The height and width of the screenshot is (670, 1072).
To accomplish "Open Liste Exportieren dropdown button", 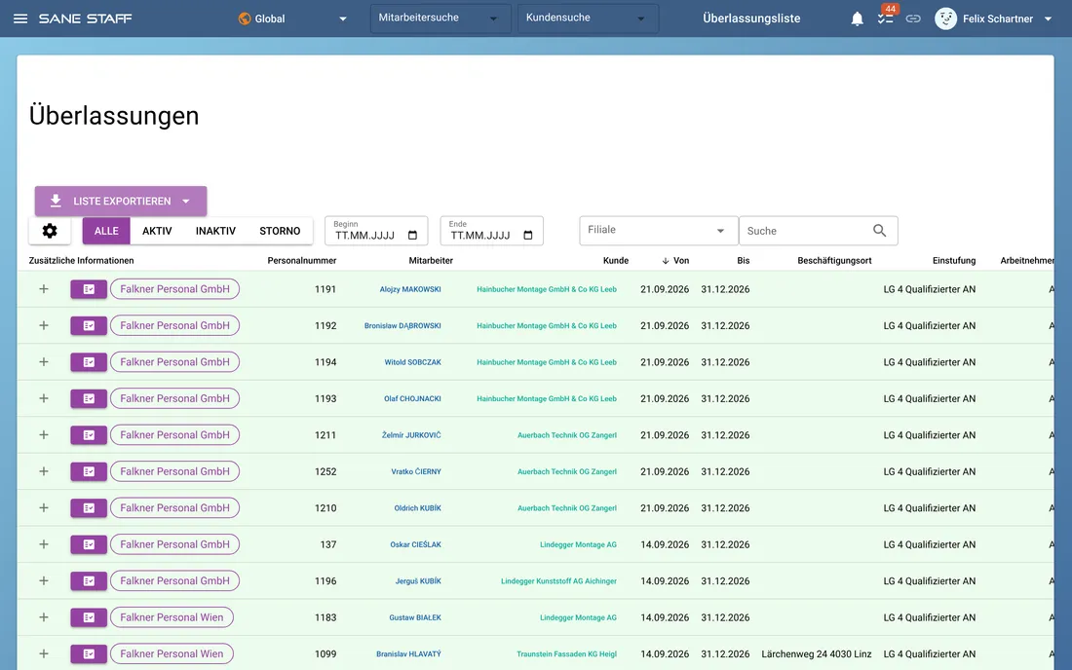I will (x=121, y=201).
